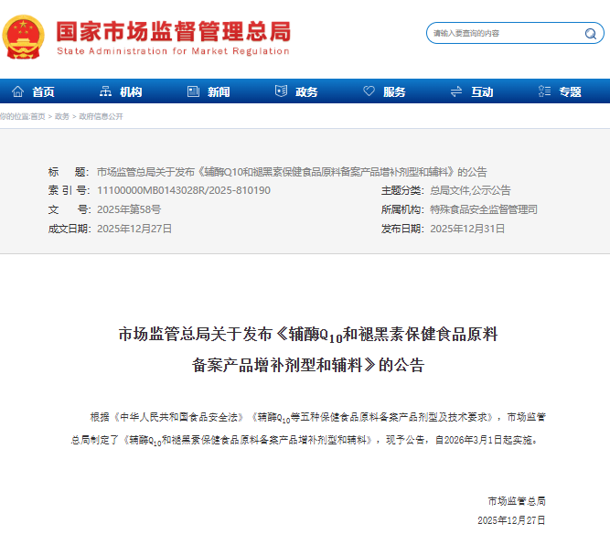This screenshot has width=610, height=545.
Task: Follow the 政务 breadcrumb link
Action: click(x=61, y=116)
